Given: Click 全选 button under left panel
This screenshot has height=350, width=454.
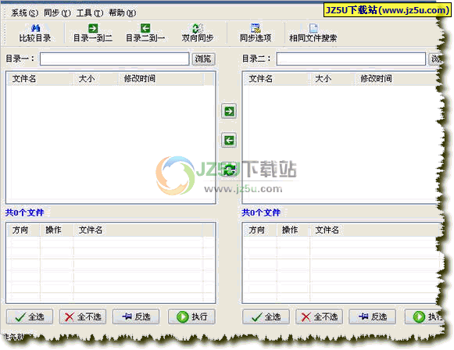Looking at the screenshot, I should point(30,316).
